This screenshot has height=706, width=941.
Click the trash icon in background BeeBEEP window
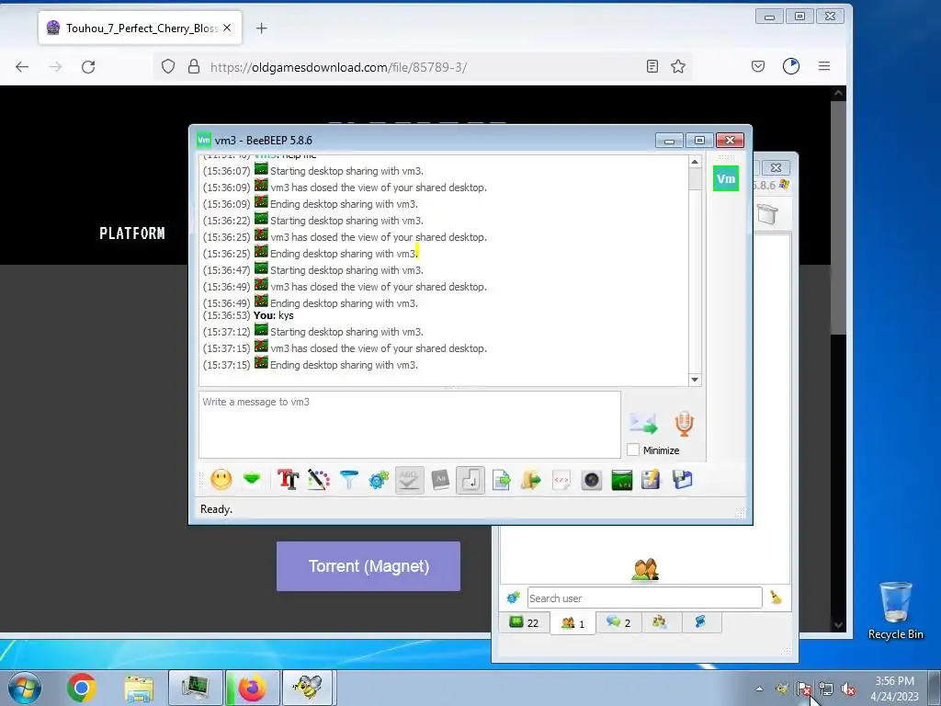(767, 214)
